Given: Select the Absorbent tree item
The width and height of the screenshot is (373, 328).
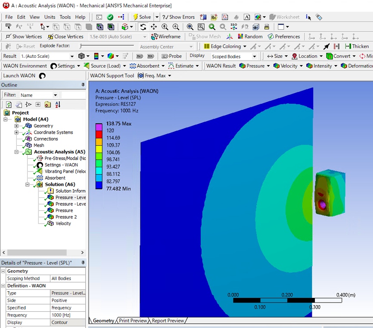Looking at the screenshot, I should pos(55,178).
